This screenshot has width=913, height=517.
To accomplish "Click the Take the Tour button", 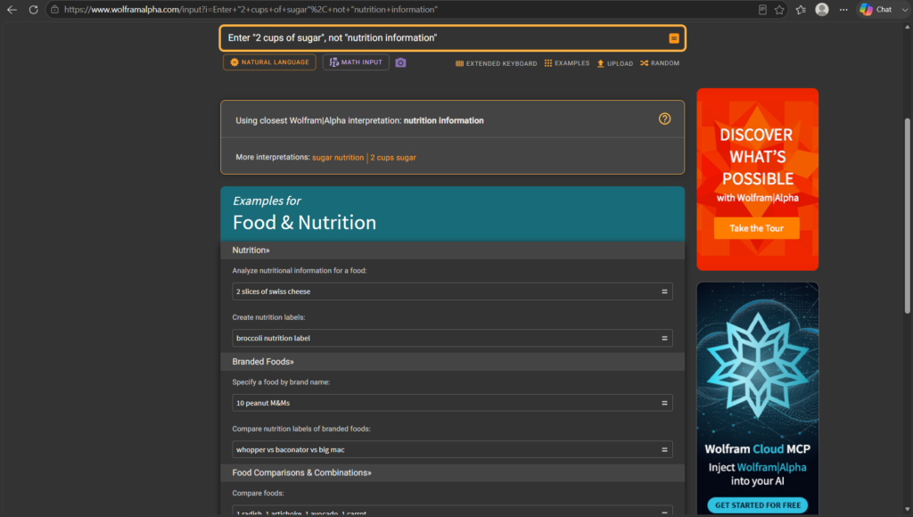I will coord(756,228).
